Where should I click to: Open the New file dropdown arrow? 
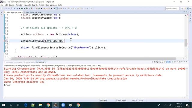[4, 8]
